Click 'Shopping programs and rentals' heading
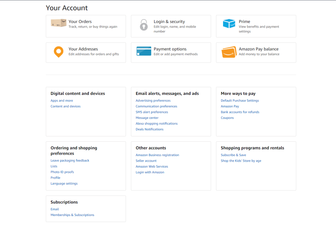 pyautogui.click(x=252, y=148)
